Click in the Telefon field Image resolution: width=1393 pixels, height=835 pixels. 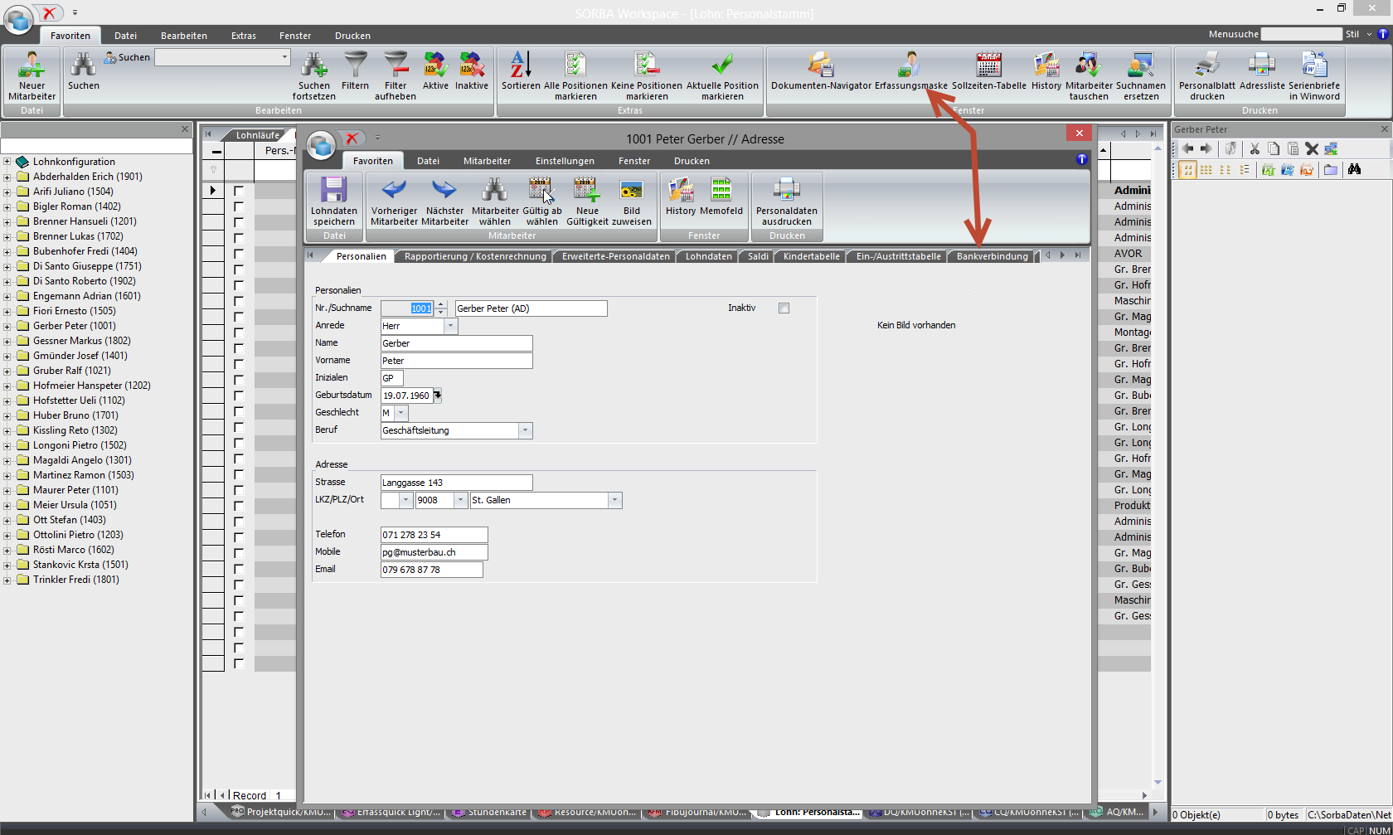coord(434,535)
